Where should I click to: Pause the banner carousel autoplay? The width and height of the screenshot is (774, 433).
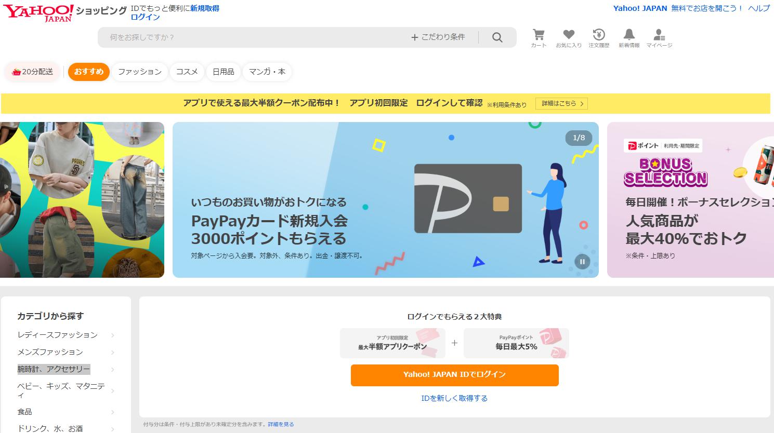tap(582, 262)
